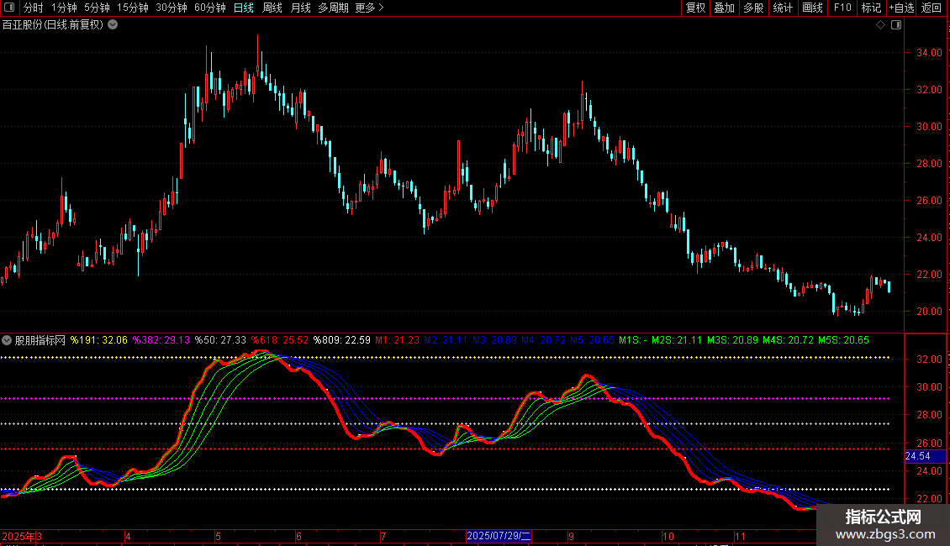Expand the 股朋指标网 indicator dropdown arrow
The height and width of the screenshot is (546, 950).
click(x=8, y=340)
